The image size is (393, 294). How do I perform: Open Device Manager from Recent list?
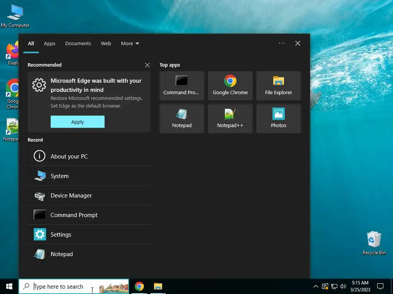pos(89,195)
